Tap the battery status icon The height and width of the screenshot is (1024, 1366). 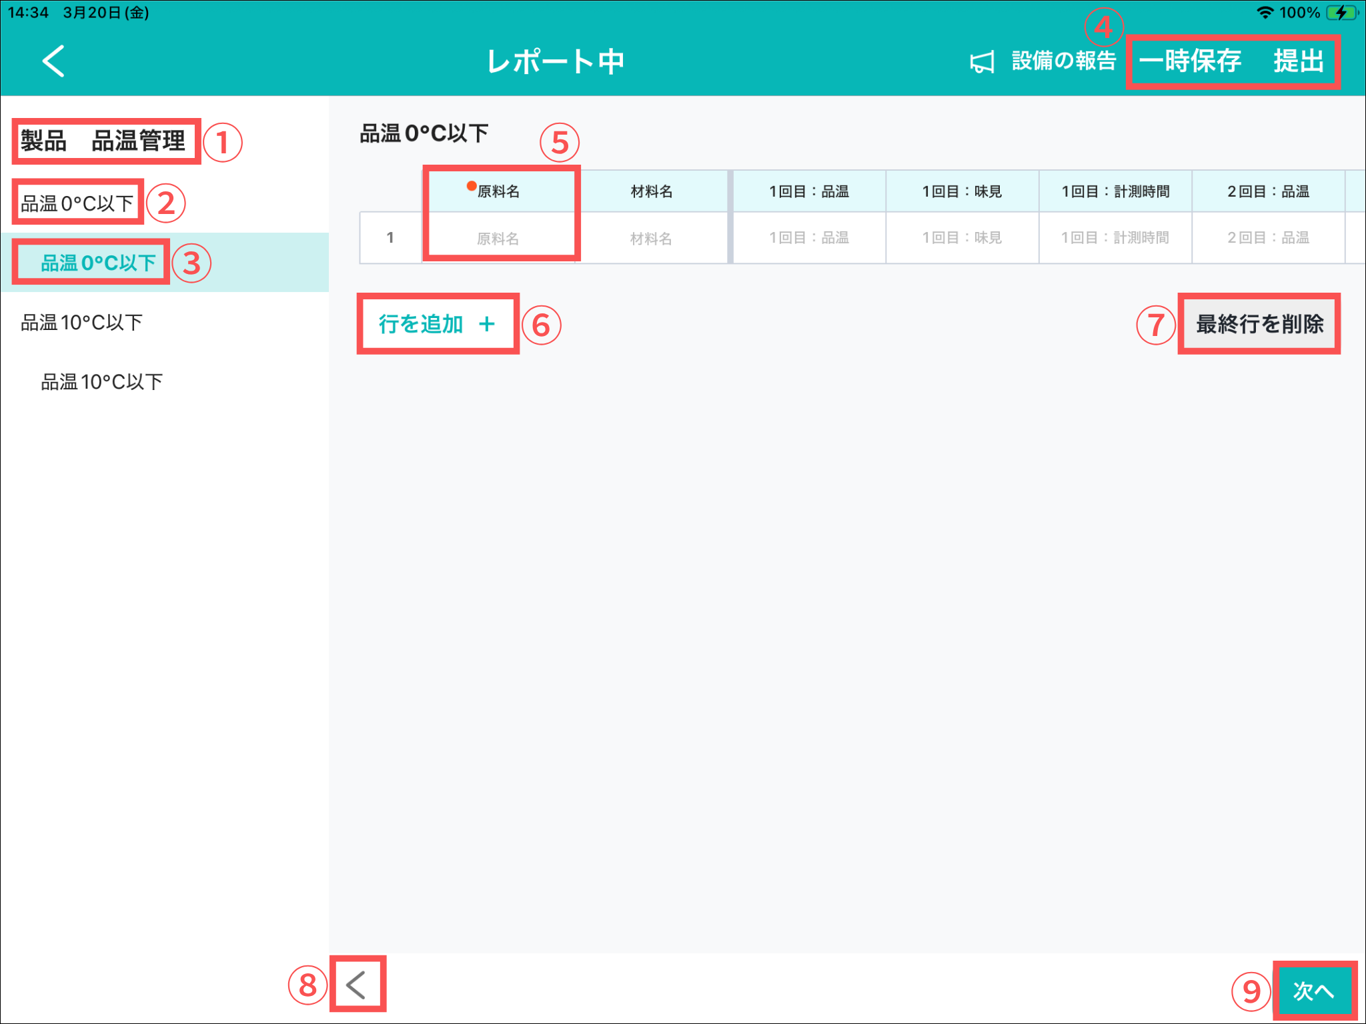click(1342, 13)
